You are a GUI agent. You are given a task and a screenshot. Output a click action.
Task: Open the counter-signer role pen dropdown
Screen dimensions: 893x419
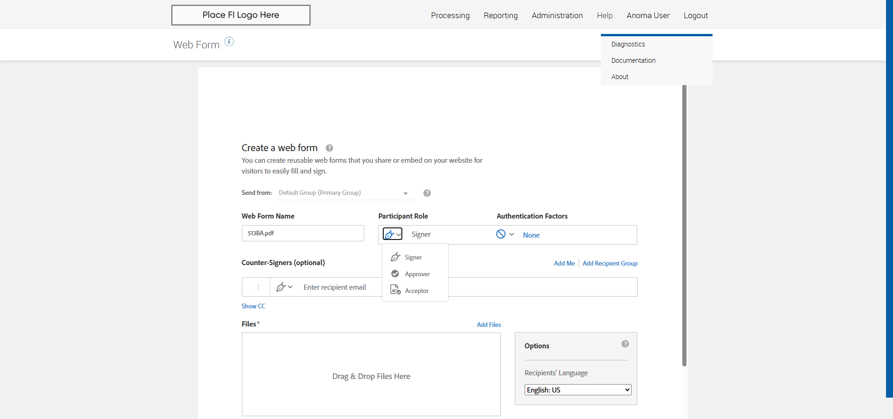click(x=284, y=287)
